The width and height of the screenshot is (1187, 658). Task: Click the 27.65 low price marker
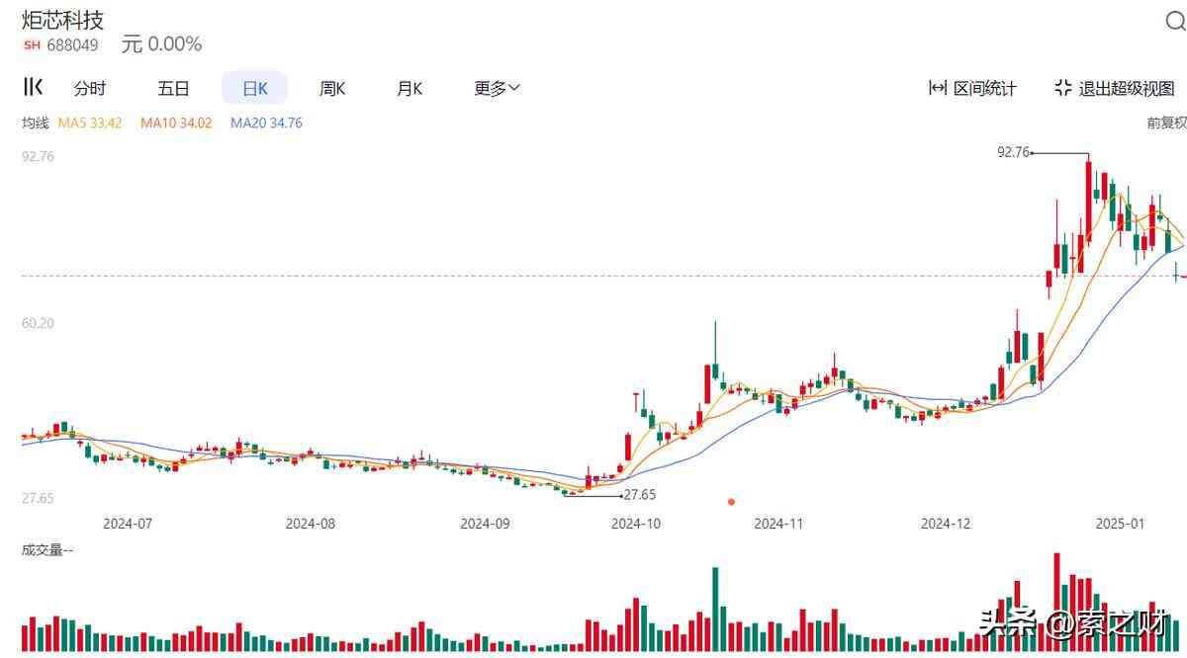click(639, 495)
